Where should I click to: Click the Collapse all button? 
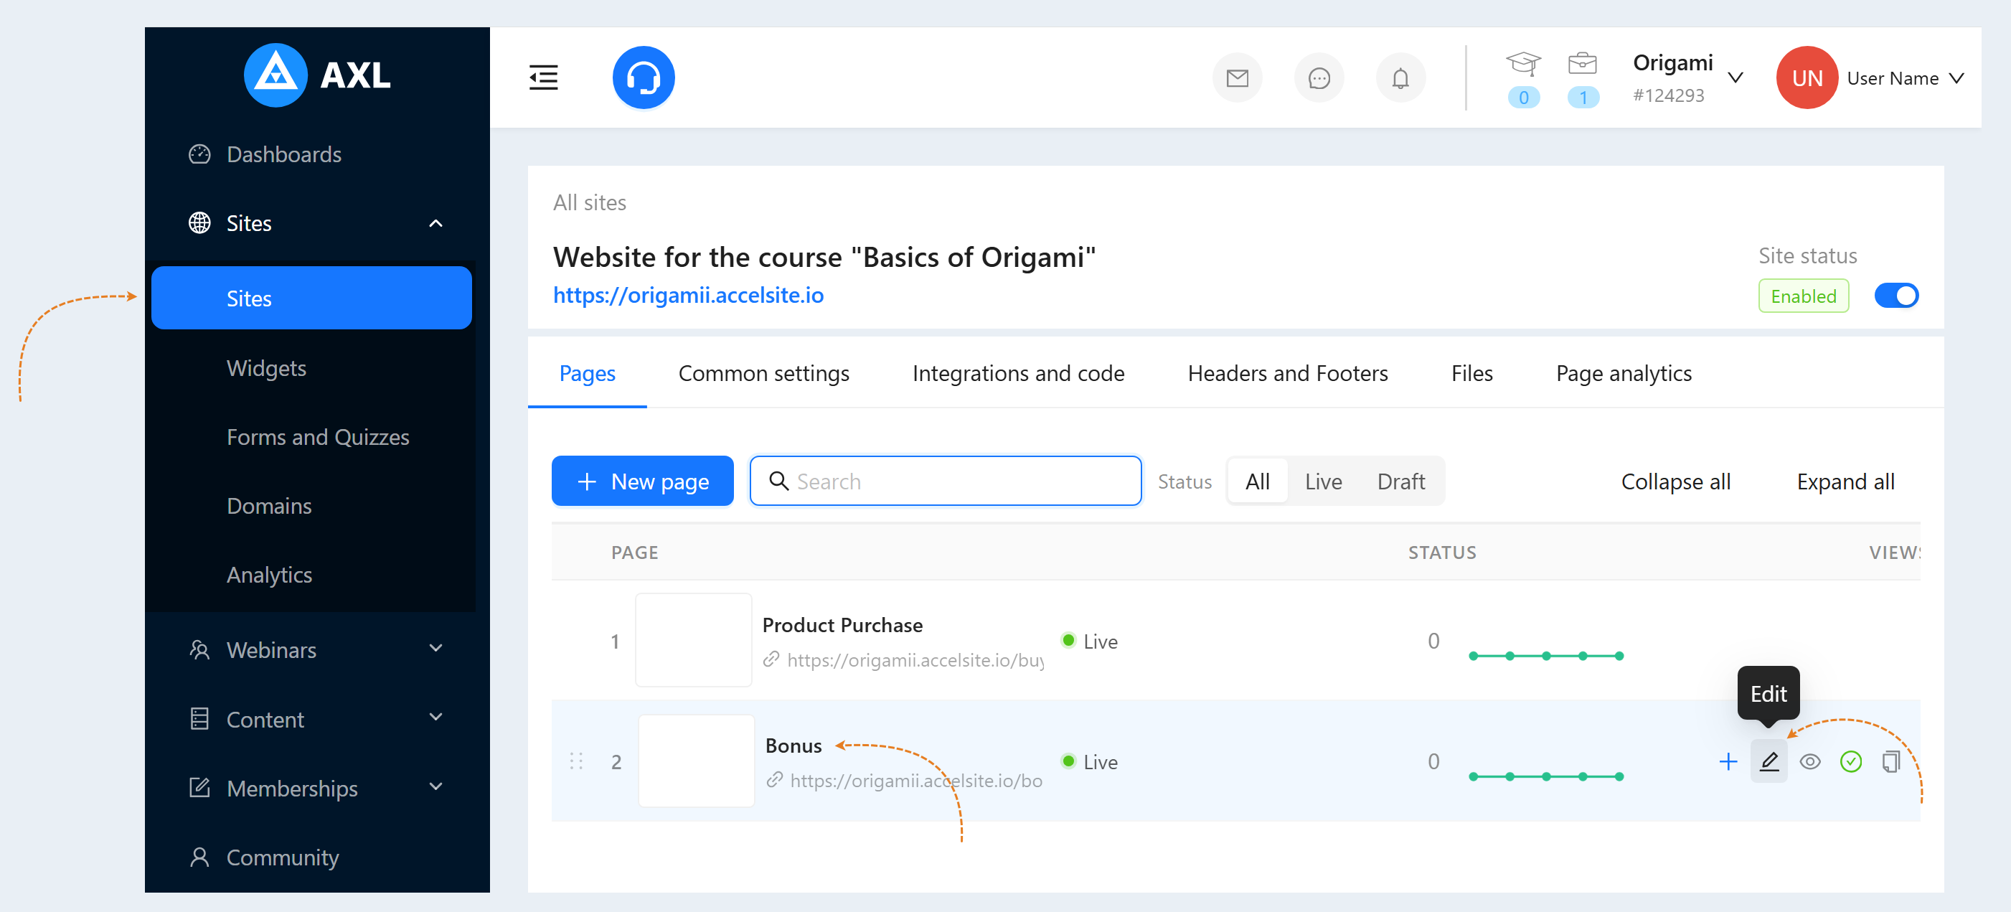(x=1675, y=481)
